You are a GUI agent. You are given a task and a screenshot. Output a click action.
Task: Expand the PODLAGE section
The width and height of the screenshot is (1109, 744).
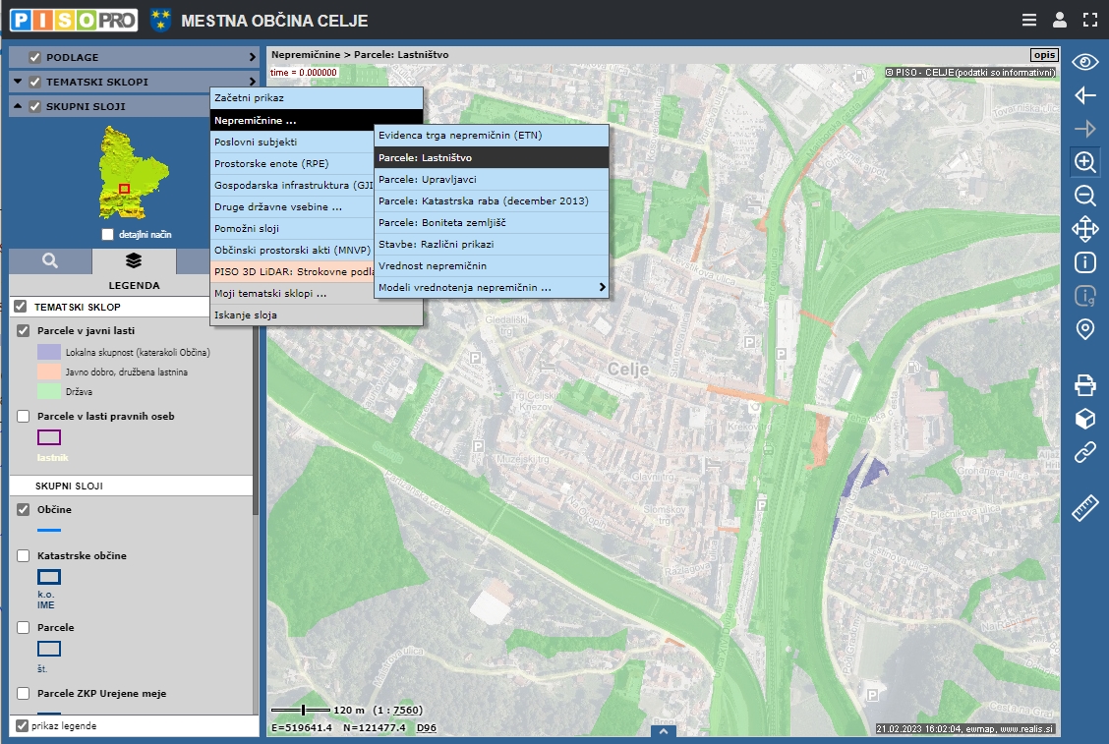(x=252, y=57)
